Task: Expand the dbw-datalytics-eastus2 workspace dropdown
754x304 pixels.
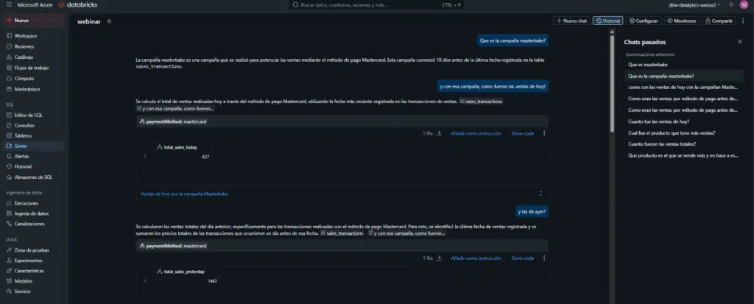Action: (688, 4)
